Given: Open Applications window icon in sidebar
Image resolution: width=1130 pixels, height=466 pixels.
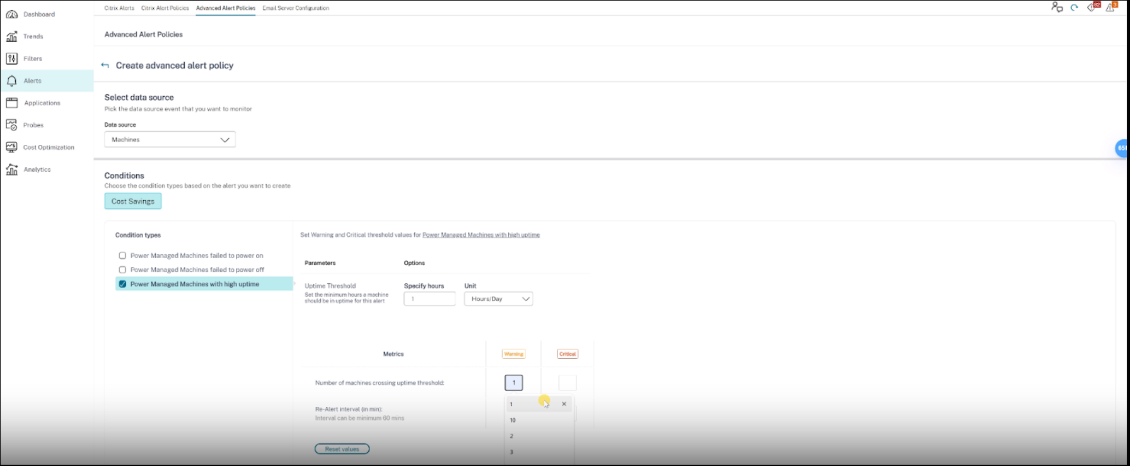Looking at the screenshot, I should click(11, 103).
